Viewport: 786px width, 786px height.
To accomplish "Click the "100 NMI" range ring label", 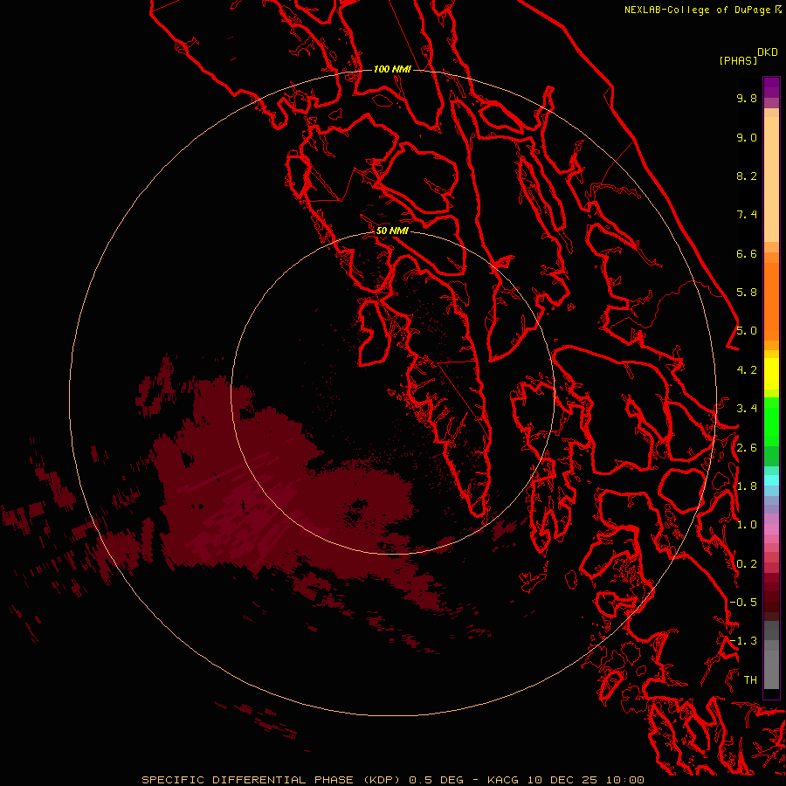I will coord(392,69).
